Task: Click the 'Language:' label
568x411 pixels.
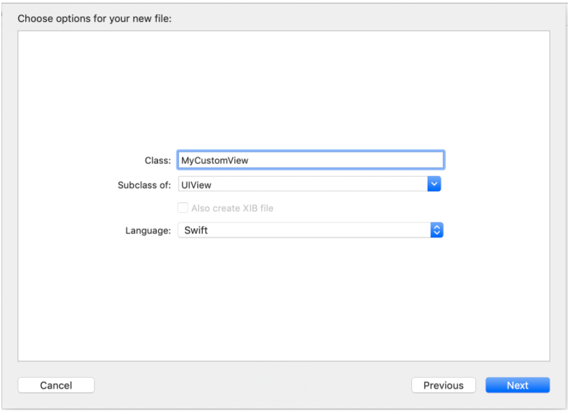Action: pyautogui.click(x=148, y=231)
